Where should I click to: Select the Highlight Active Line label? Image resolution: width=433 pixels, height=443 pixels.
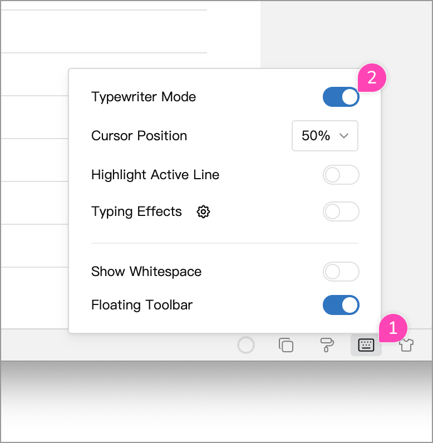pos(155,175)
